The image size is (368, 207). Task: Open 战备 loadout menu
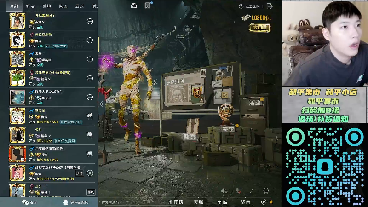[x=246, y=202]
